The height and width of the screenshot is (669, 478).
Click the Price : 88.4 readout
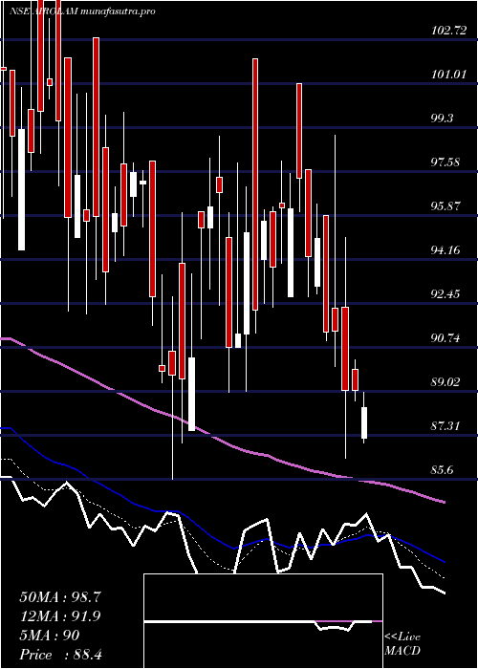coord(60,655)
